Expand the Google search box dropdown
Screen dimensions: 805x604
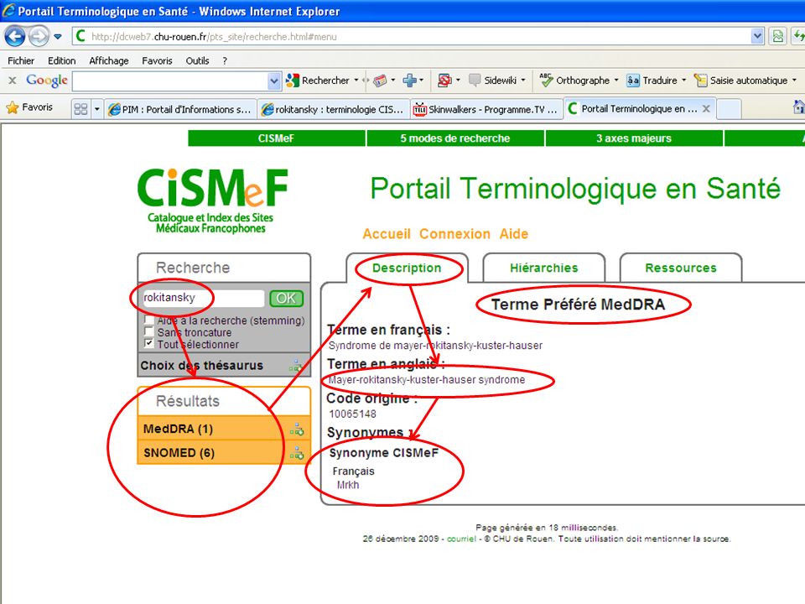click(x=274, y=81)
